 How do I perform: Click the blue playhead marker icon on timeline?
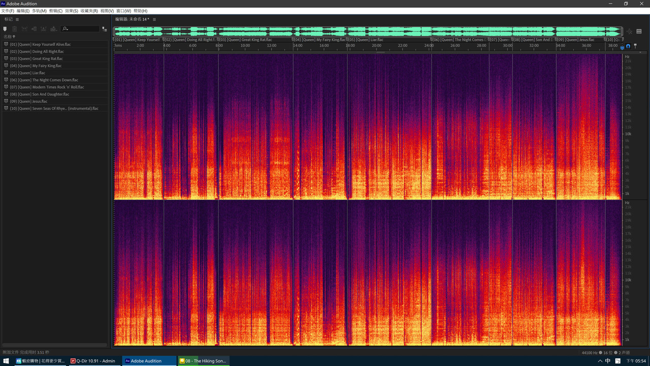coord(622,47)
